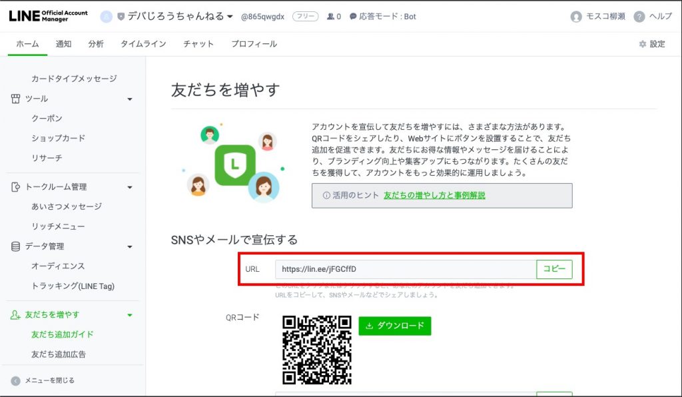Select the プロフィール tab

pos(254,44)
